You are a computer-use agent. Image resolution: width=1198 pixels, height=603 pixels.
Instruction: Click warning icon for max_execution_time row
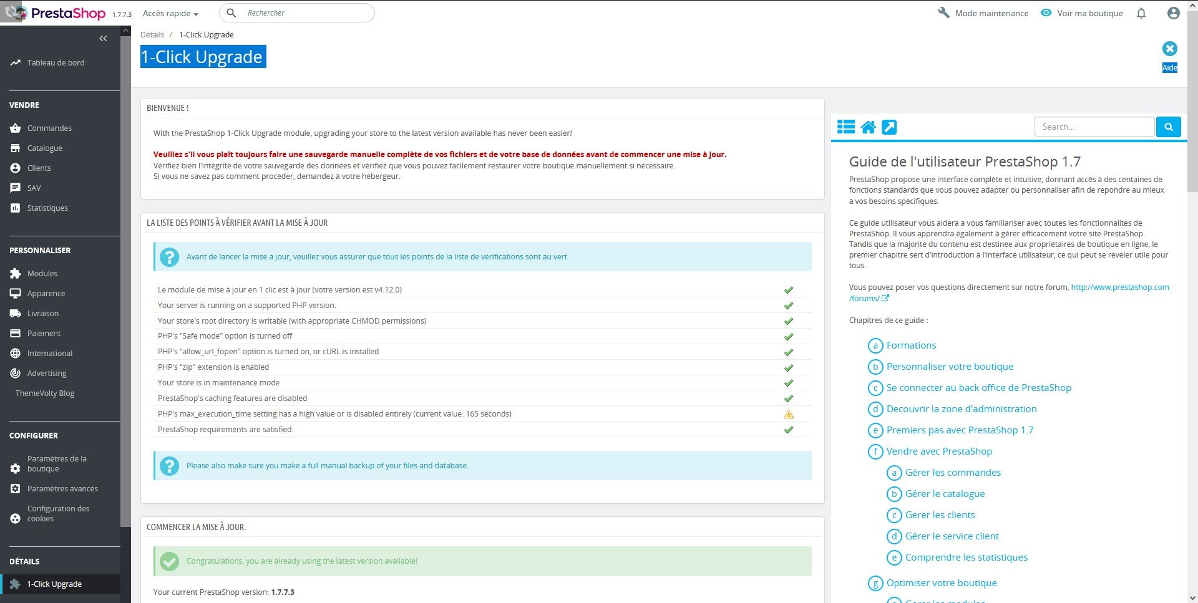click(789, 415)
